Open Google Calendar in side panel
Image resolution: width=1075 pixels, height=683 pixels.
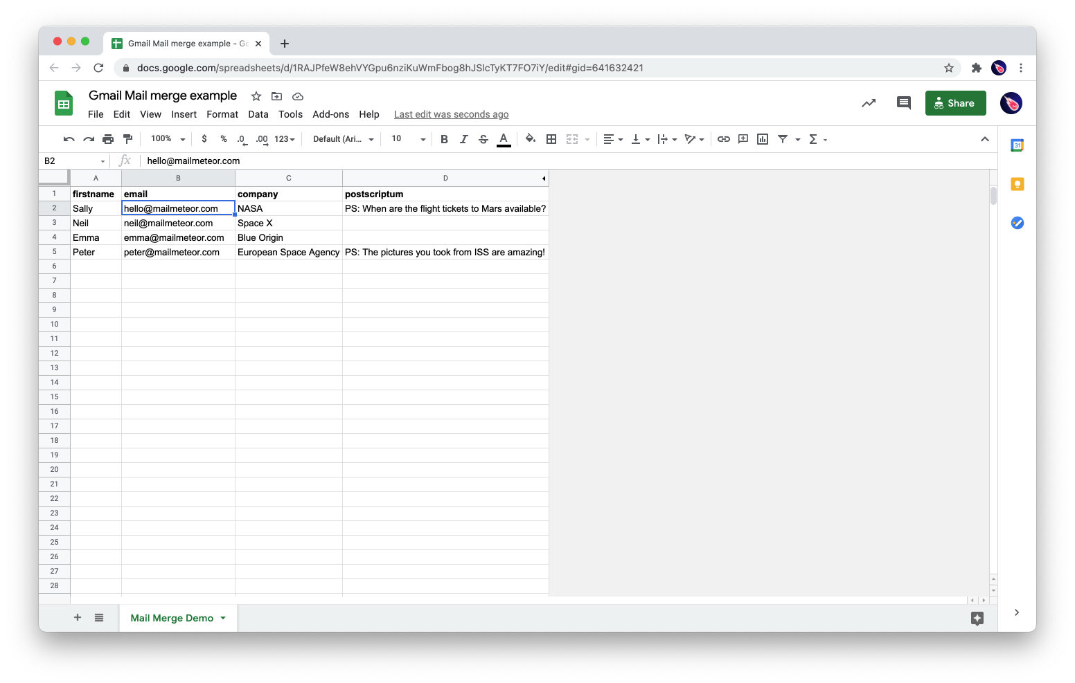pos(1017,145)
